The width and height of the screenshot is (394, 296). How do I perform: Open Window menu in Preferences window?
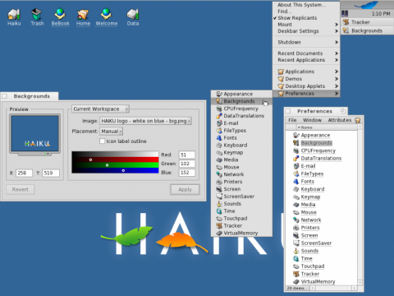pyautogui.click(x=312, y=120)
